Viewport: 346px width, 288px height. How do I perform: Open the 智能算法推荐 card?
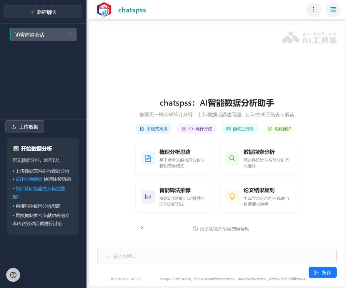(x=175, y=197)
